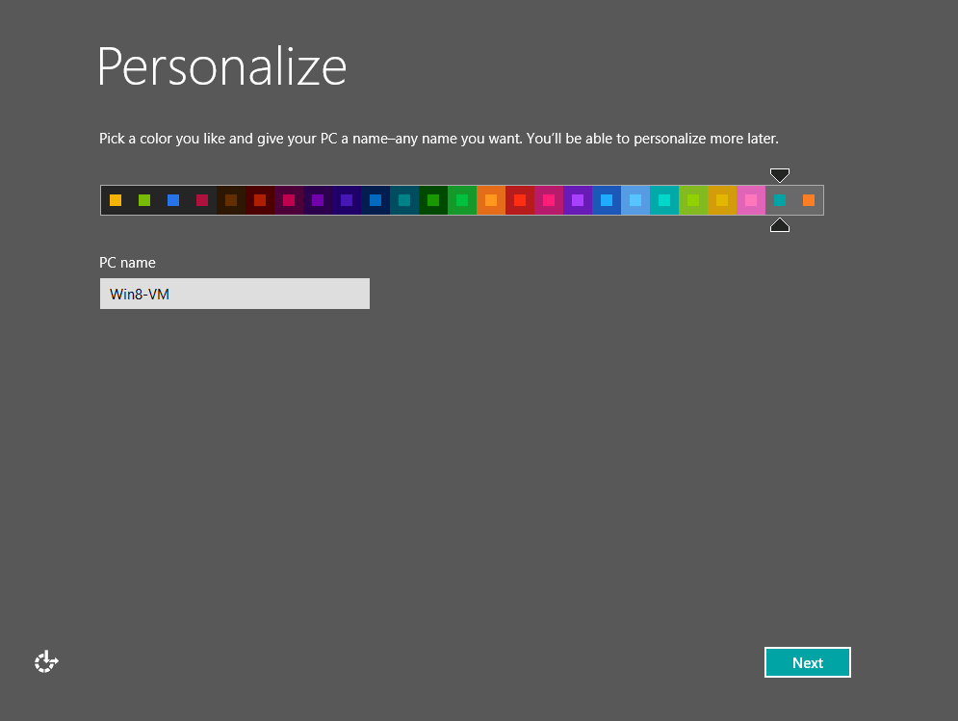
Task: Choose the crimson swatch on black background
Action: (x=202, y=200)
